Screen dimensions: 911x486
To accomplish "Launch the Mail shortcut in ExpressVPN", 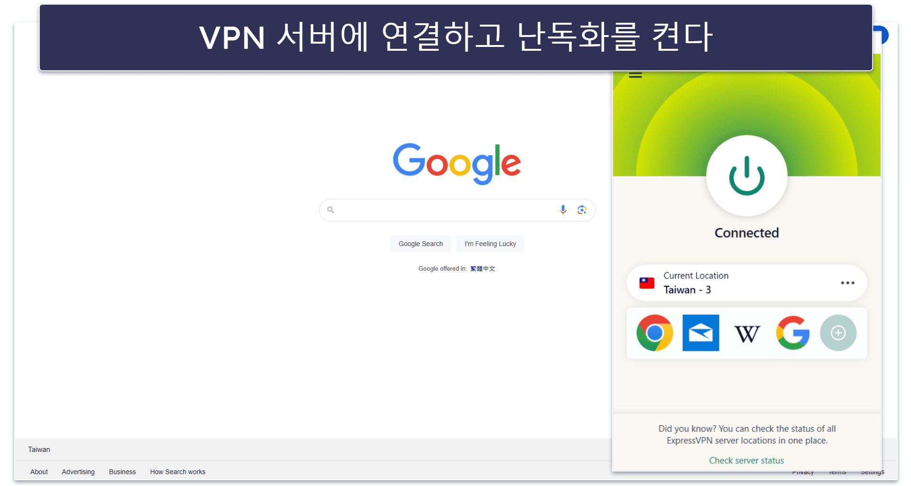I will [701, 333].
